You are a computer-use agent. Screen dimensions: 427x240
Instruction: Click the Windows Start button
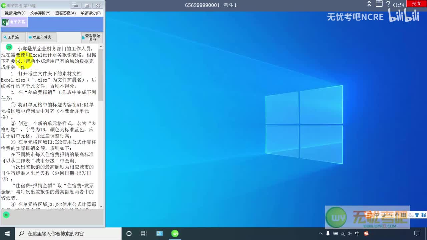pyautogui.click(x=7, y=234)
